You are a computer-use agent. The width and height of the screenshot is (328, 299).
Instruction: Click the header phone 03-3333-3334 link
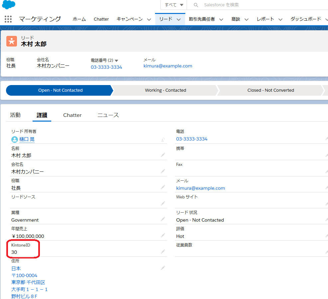(106, 67)
